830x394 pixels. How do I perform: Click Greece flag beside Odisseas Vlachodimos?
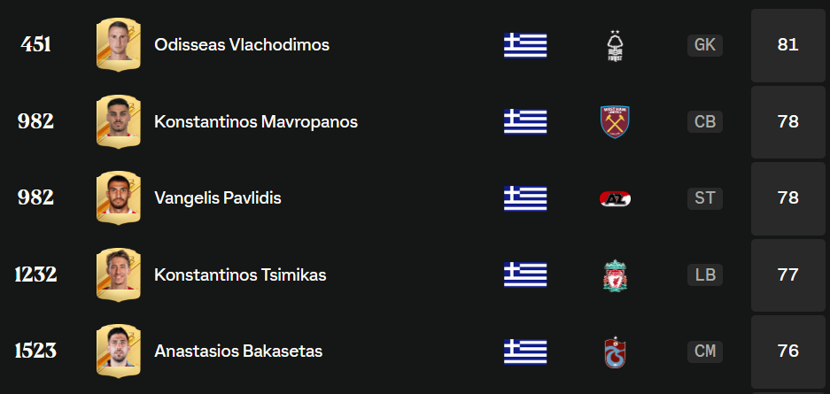[x=525, y=45]
